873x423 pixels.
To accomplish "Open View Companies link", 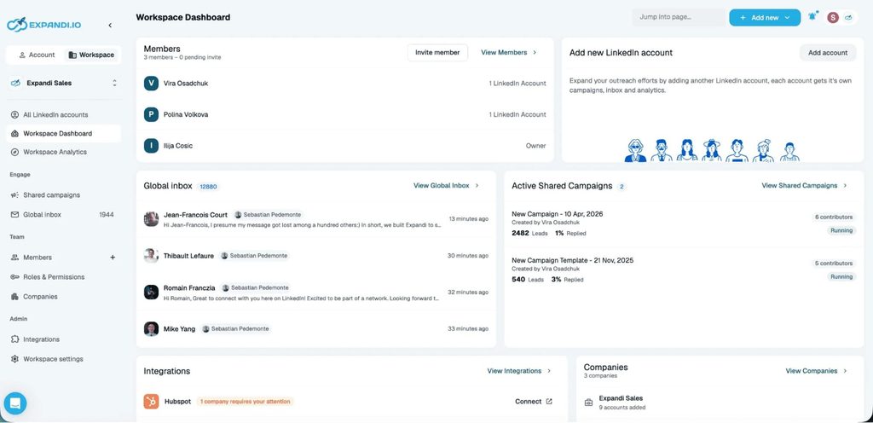I will [x=816, y=371].
